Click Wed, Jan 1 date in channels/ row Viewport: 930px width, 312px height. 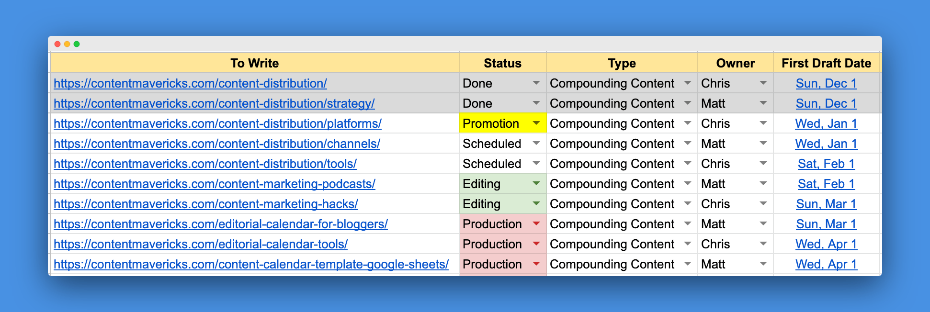[x=826, y=144]
